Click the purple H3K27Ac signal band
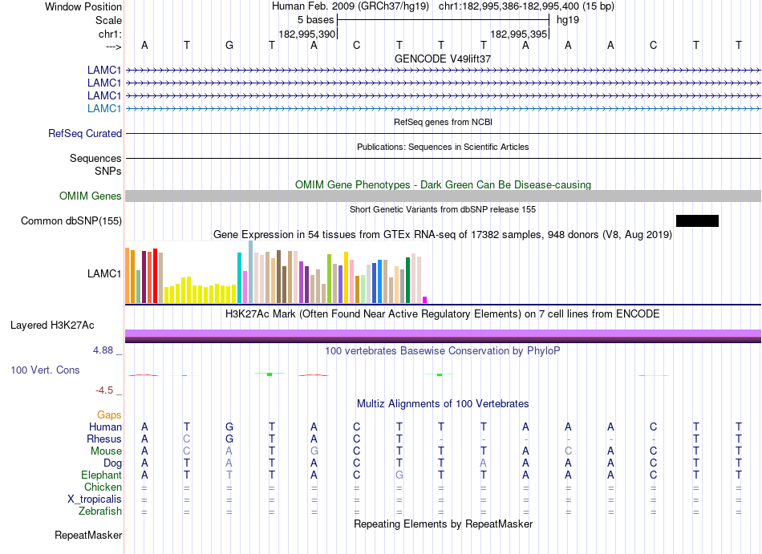The width and height of the screenshot is (762, 554). (x=443, y=333)
